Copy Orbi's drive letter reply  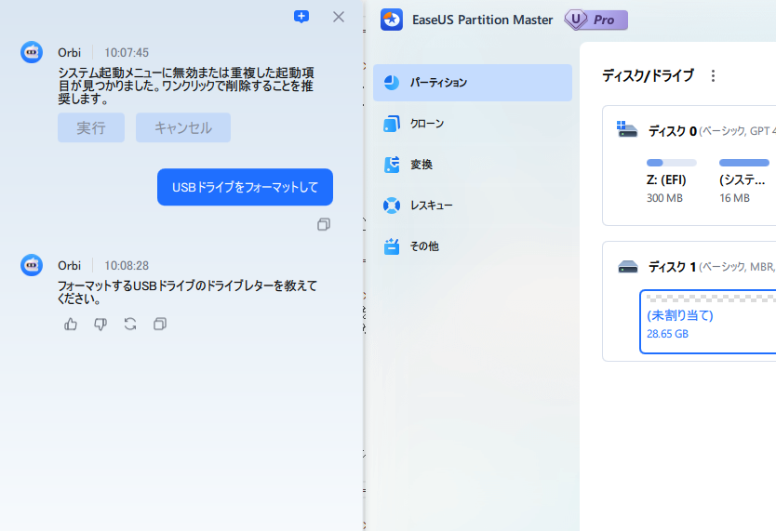click(160, 325)
